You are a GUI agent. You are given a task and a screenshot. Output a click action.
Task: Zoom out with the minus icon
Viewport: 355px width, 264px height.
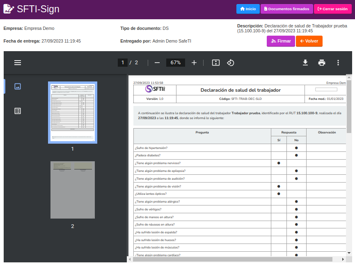157,63
